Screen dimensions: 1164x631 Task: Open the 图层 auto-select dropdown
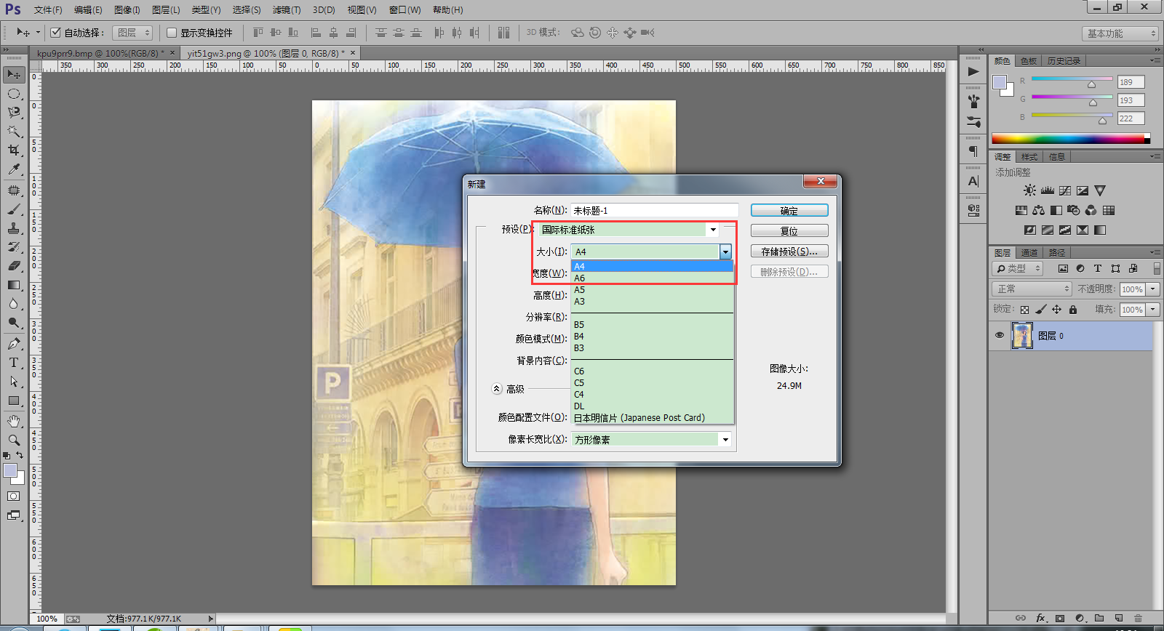[x=132, y=33]
